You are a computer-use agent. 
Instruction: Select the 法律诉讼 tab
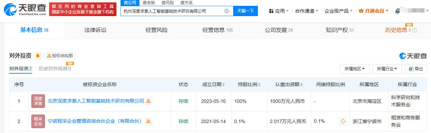(95, 30)
